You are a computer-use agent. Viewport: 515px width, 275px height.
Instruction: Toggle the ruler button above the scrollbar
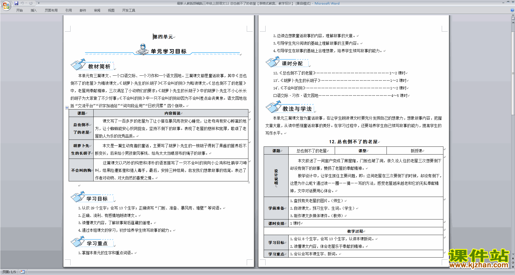[513, 18]
